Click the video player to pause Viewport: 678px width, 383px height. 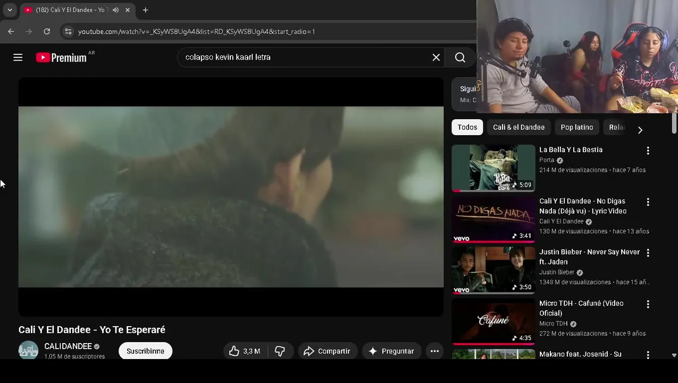coord(231,197)
